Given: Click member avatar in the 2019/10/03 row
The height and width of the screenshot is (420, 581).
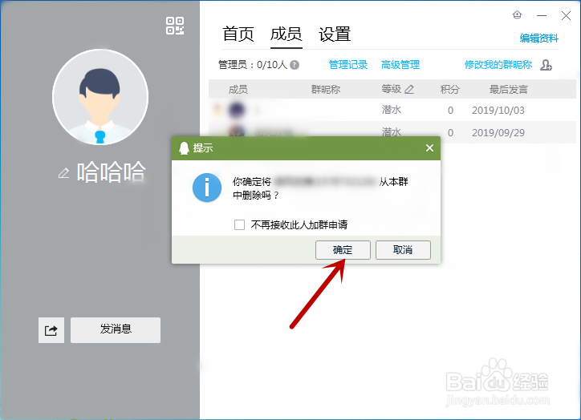Looking at the screenshot, I should 237,110.
